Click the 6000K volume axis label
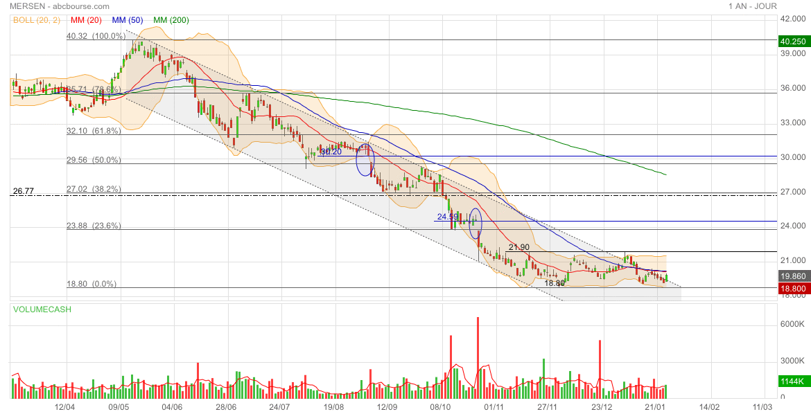The height and width of the screenshot is (414, 811). click(792, 324)
